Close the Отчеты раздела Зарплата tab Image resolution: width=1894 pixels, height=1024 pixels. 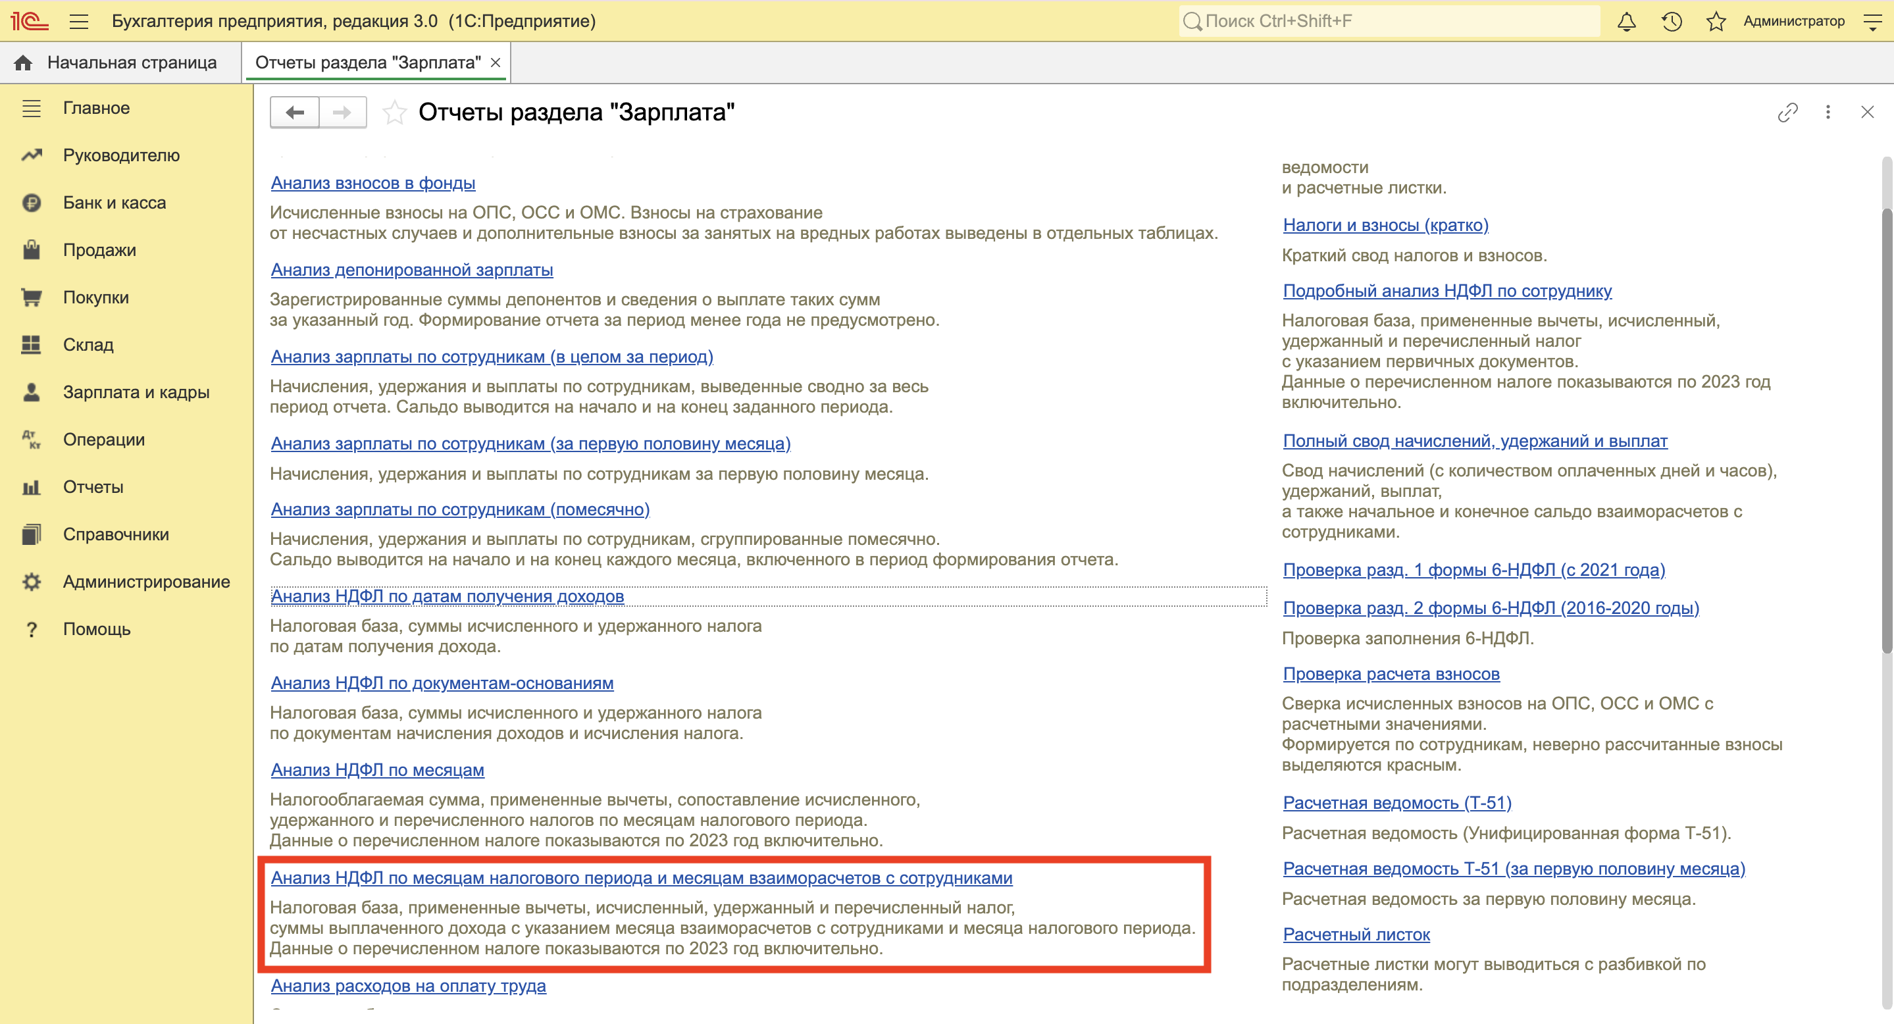pos(496,63)
